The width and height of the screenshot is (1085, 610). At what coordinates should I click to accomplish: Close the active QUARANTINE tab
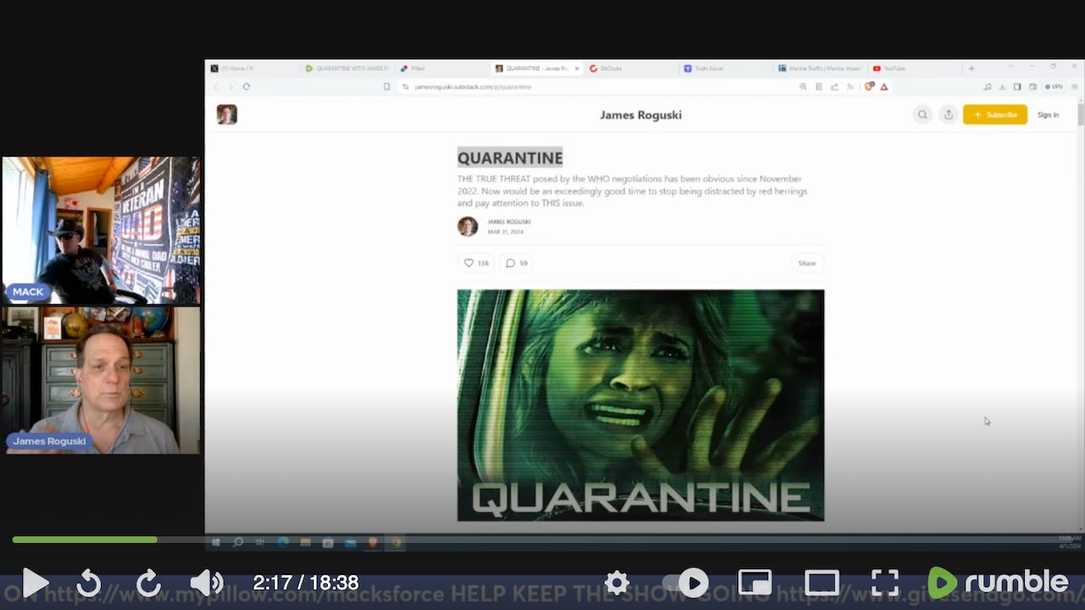coord(577,69)
